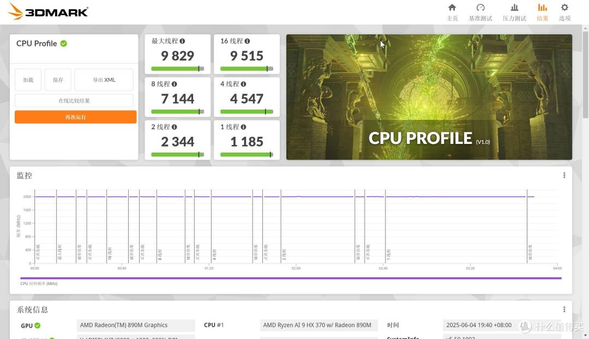This screenshot has width=589, height=339.
Task: Click the Max threads score bar
Action: point(178,69)
